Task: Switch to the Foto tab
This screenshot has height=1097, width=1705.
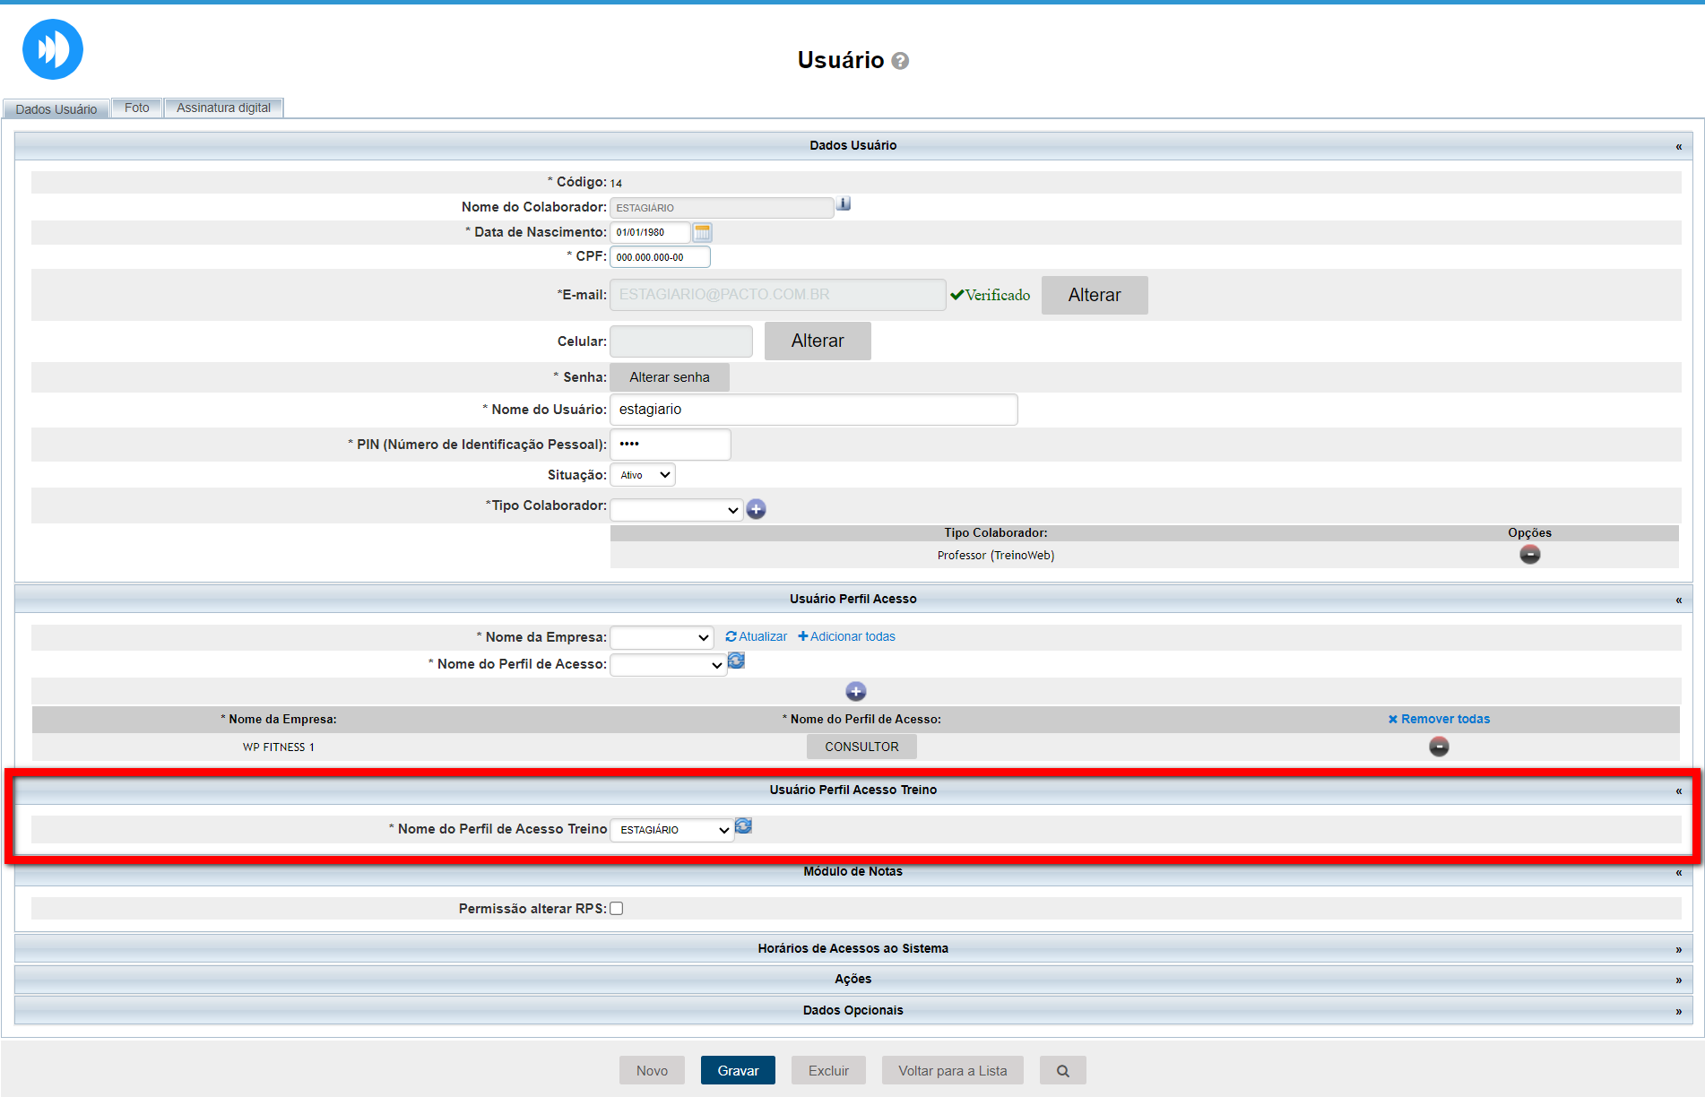Action: click(x=137, y=108)
